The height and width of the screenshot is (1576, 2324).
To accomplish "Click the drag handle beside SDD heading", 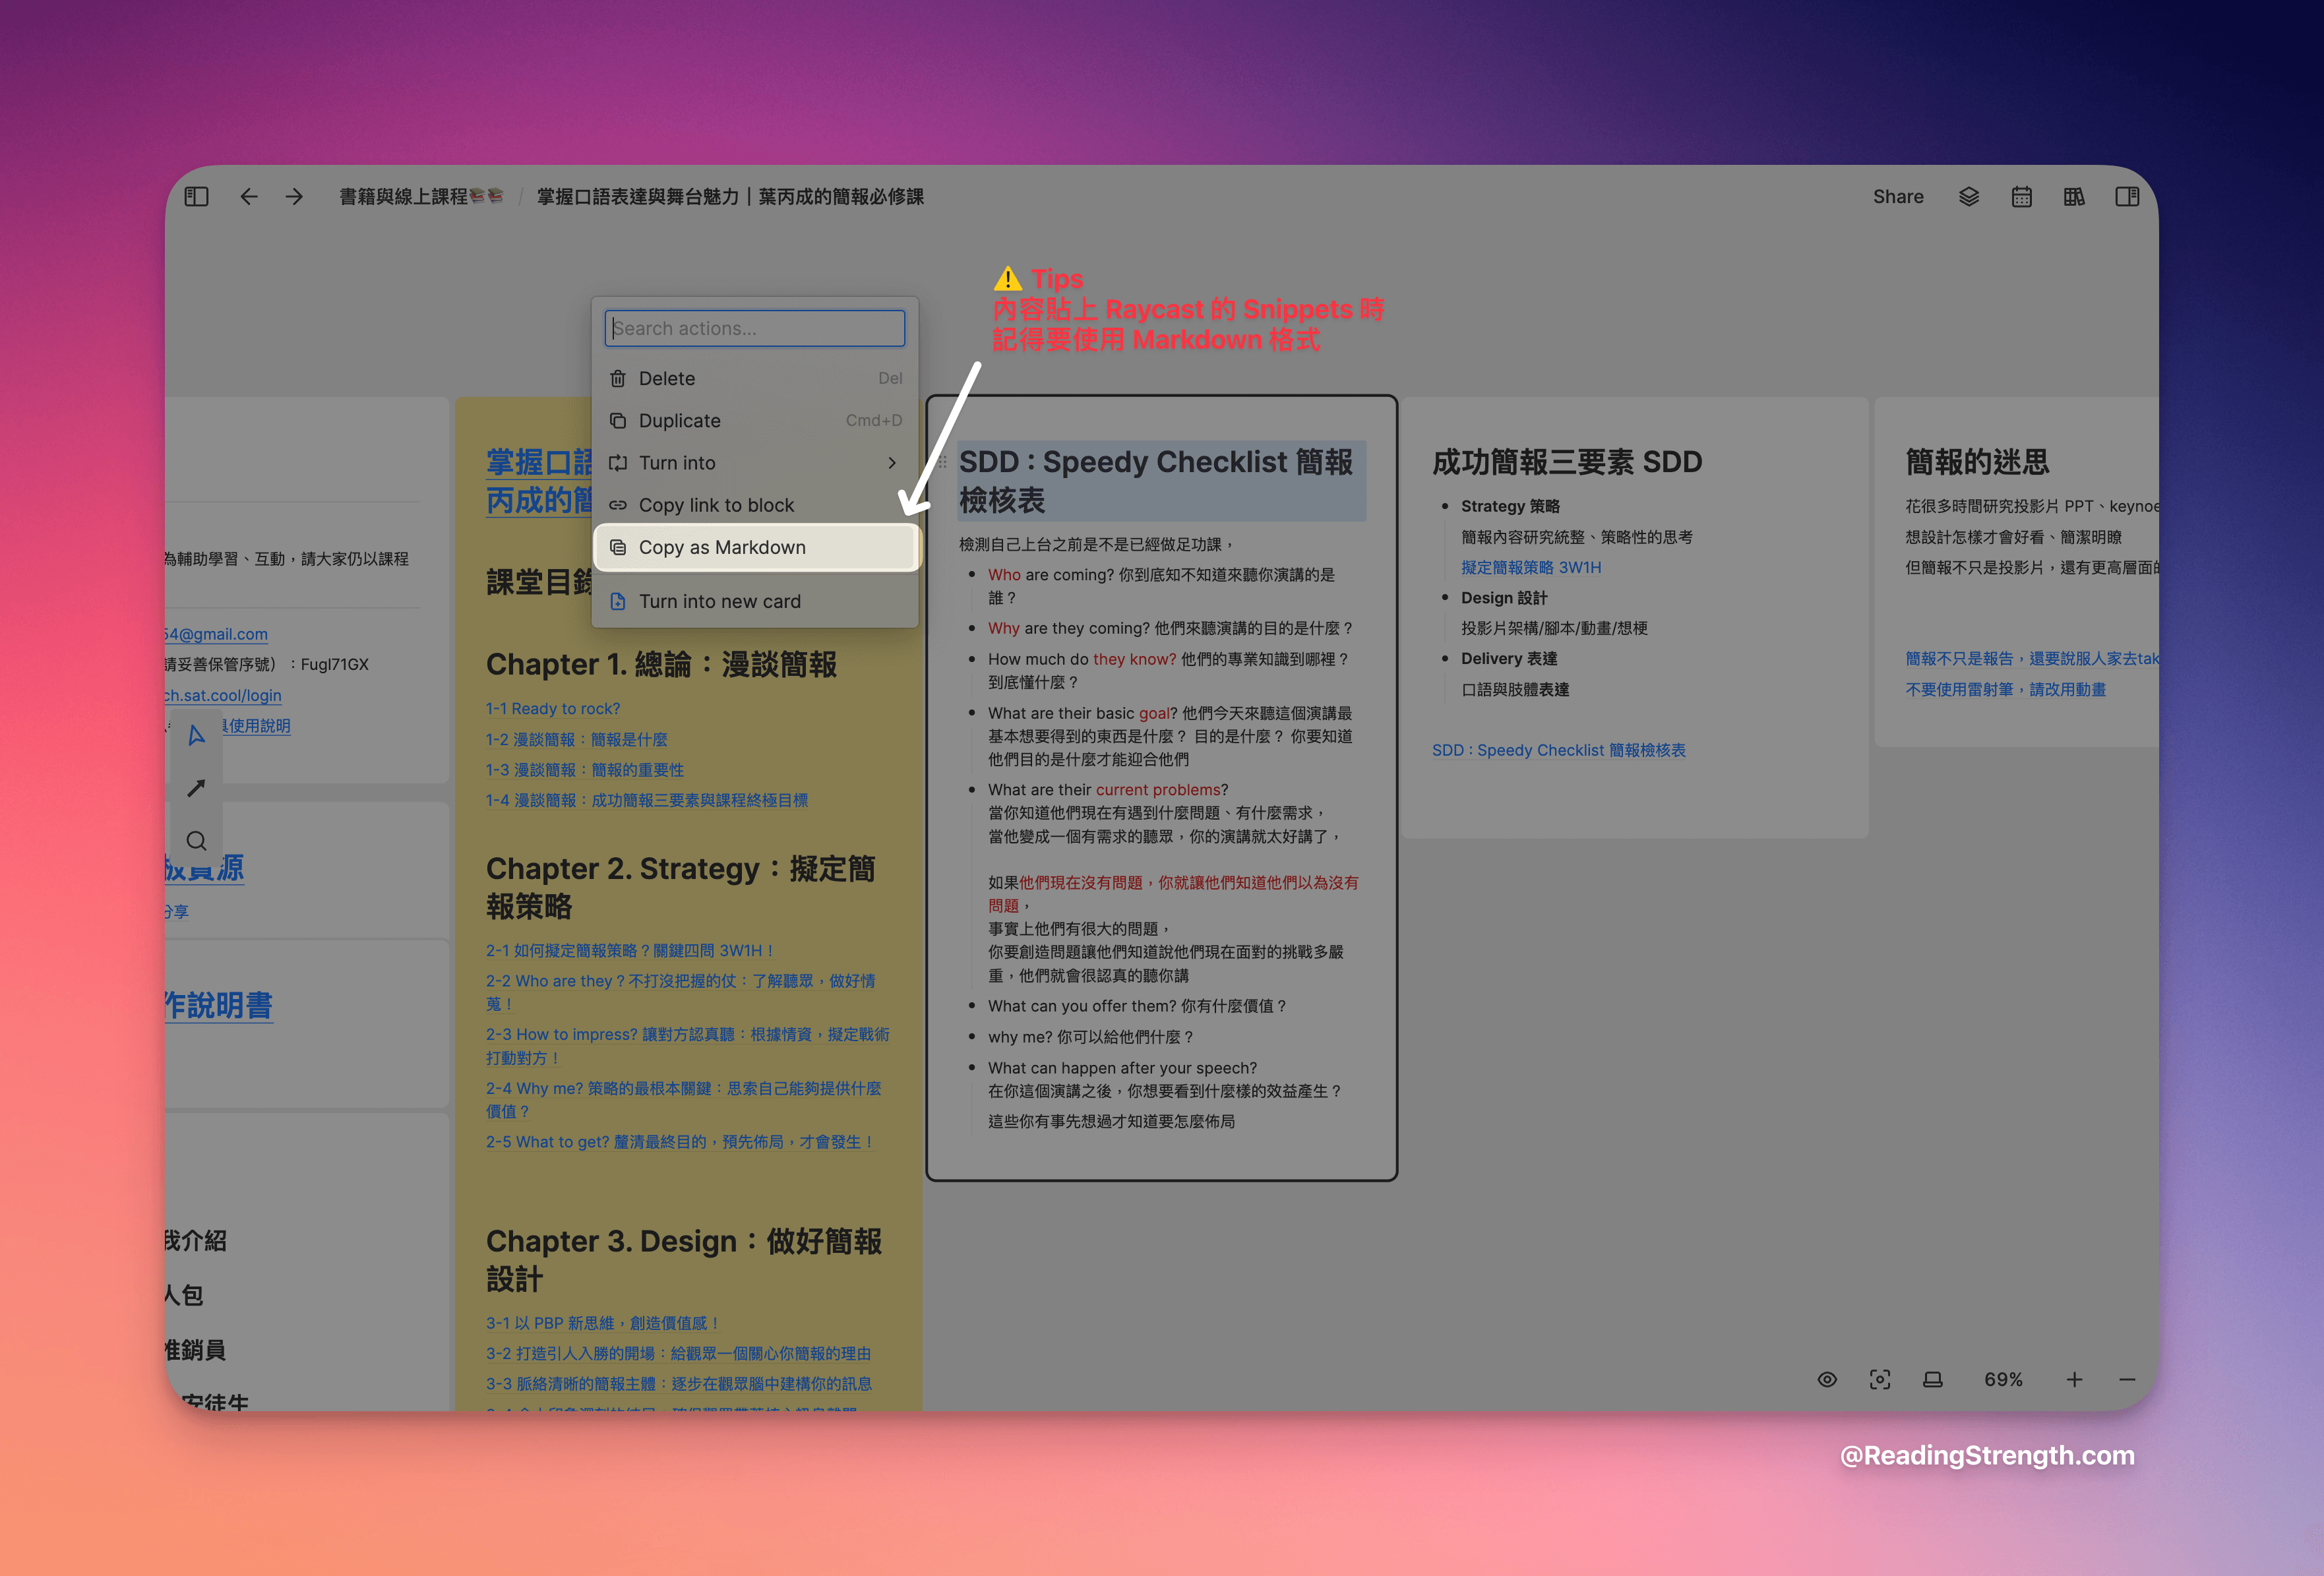I will click(x=942, y=462).
